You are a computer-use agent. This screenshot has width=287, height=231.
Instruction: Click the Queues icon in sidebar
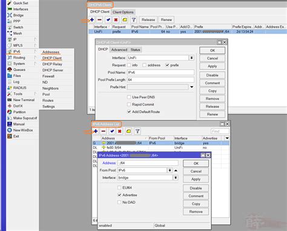click(10, 69)
